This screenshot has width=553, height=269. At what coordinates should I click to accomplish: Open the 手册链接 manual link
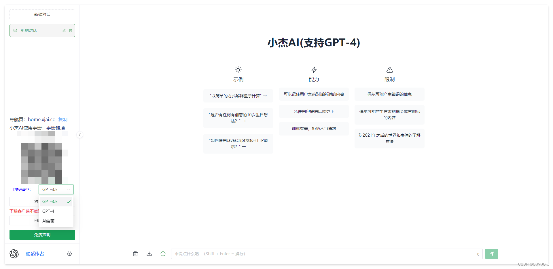(56, 128)
